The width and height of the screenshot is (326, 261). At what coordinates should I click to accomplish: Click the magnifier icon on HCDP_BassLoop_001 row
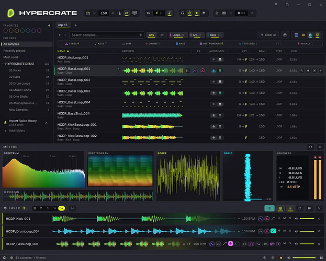[x=302, y=71]
